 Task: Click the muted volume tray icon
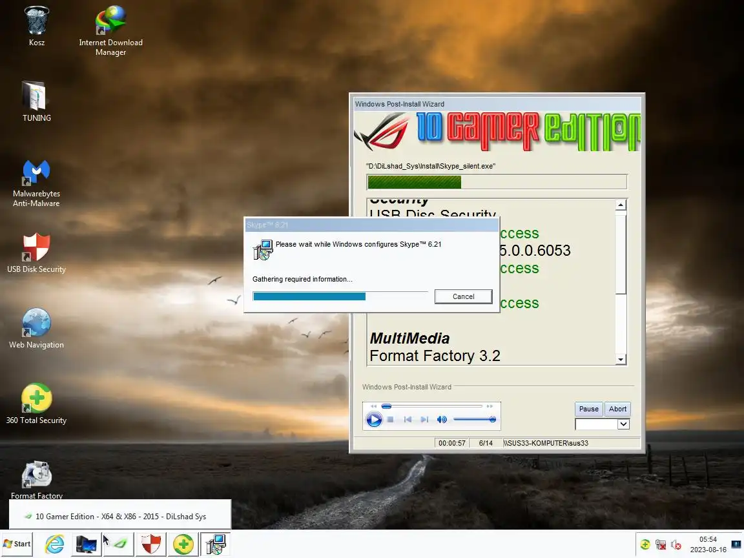click(x=676, y=544)
